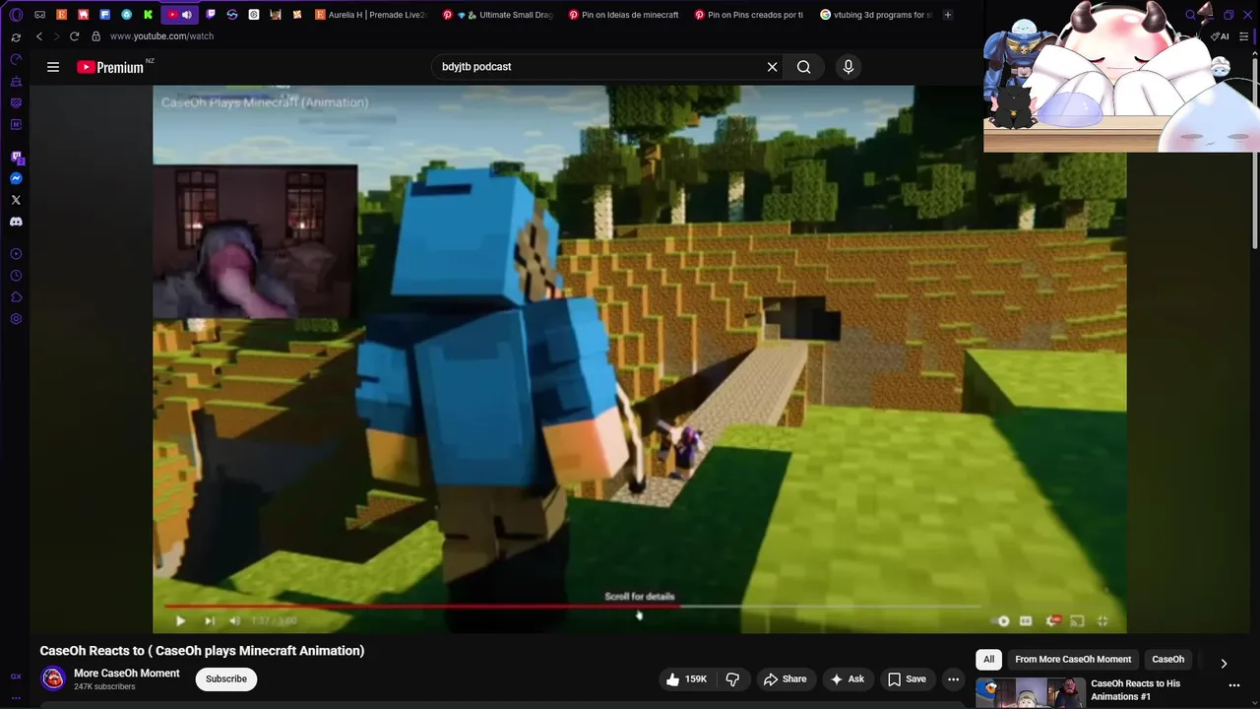
Task: Open GX Control speedometer icon
Action: tap(16, 59)
